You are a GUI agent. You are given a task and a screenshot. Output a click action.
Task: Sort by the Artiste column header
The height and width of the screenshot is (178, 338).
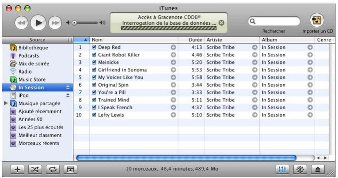(x=232, y=40)
